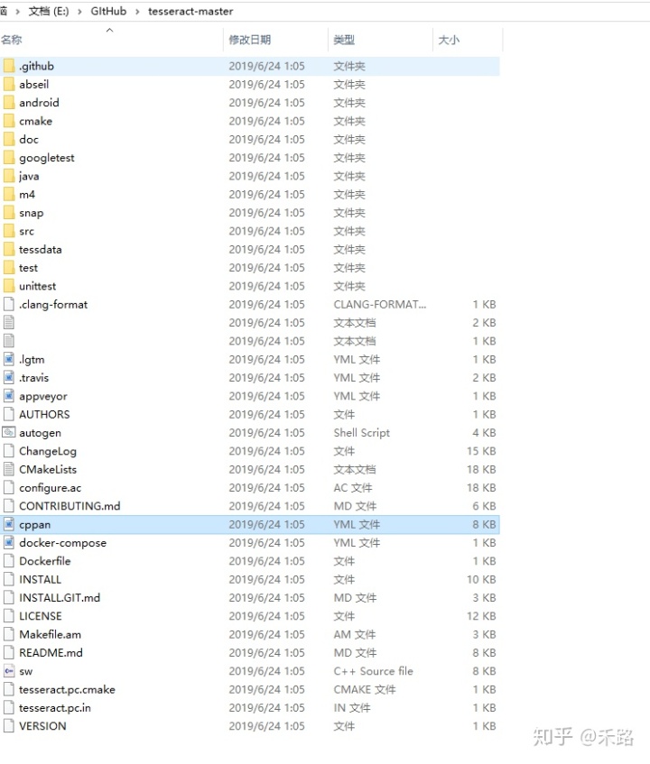Image resolution: width=650 pixels, height=764 pixels.
Task: Click the 15 KB size of ChangeLog
Action: click(x=481, y=451)
